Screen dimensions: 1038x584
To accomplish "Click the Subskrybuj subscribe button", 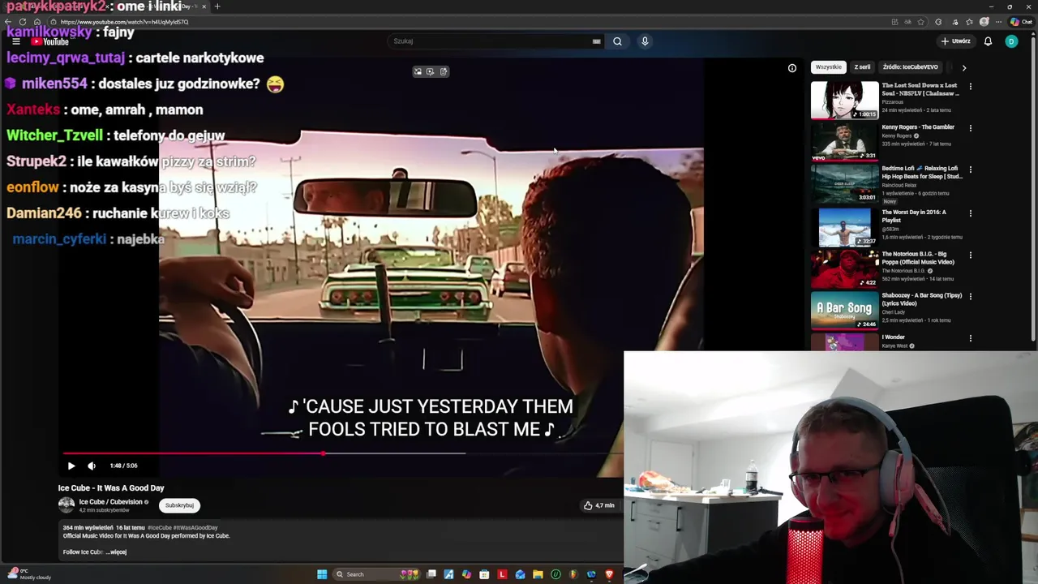I will pos(179,505).
